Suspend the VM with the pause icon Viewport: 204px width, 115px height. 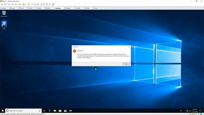[x=24, y=4]
